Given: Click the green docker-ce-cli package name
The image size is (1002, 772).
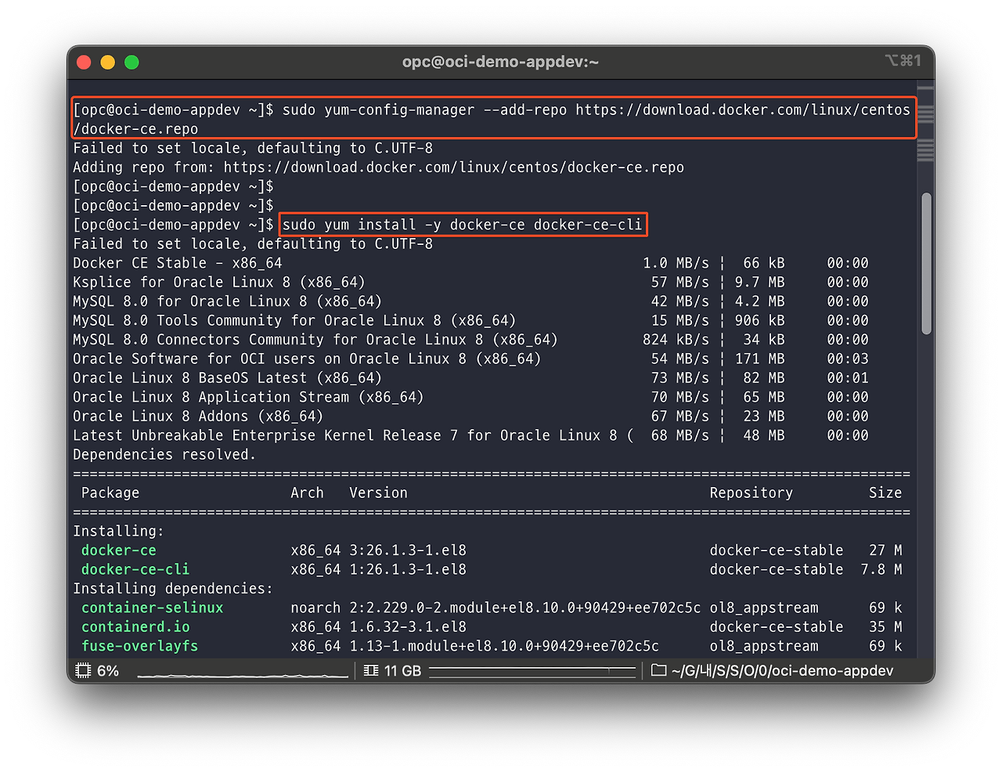Looking at the screenshot, I should click(135, 569).
